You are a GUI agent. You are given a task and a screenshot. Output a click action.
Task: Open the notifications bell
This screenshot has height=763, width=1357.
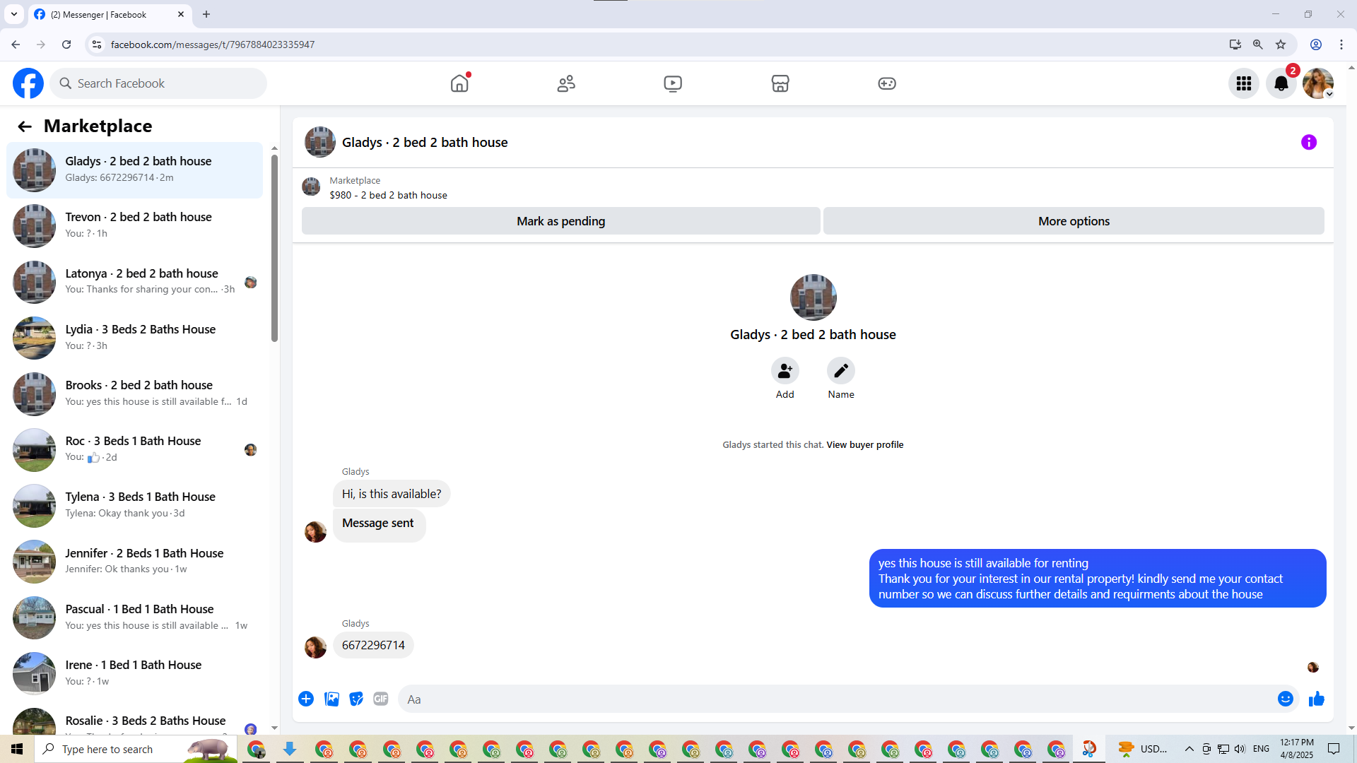coord(1281,83)
